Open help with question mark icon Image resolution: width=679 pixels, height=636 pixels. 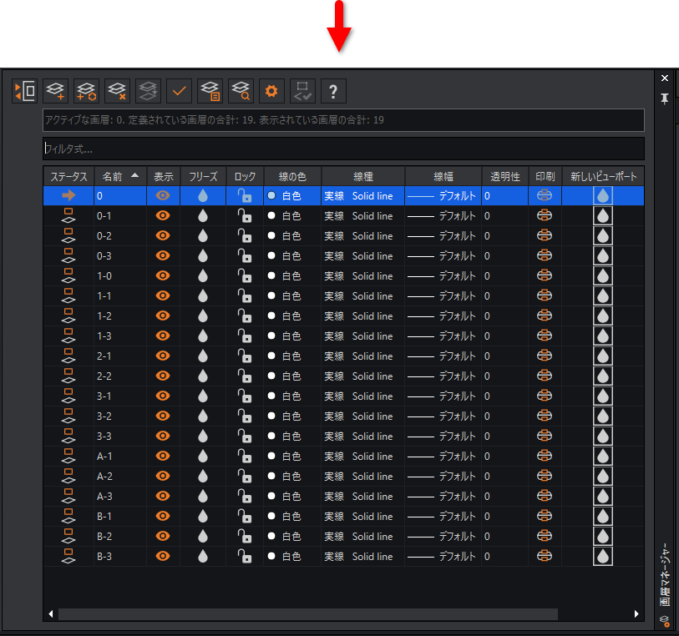pos(333,91)
